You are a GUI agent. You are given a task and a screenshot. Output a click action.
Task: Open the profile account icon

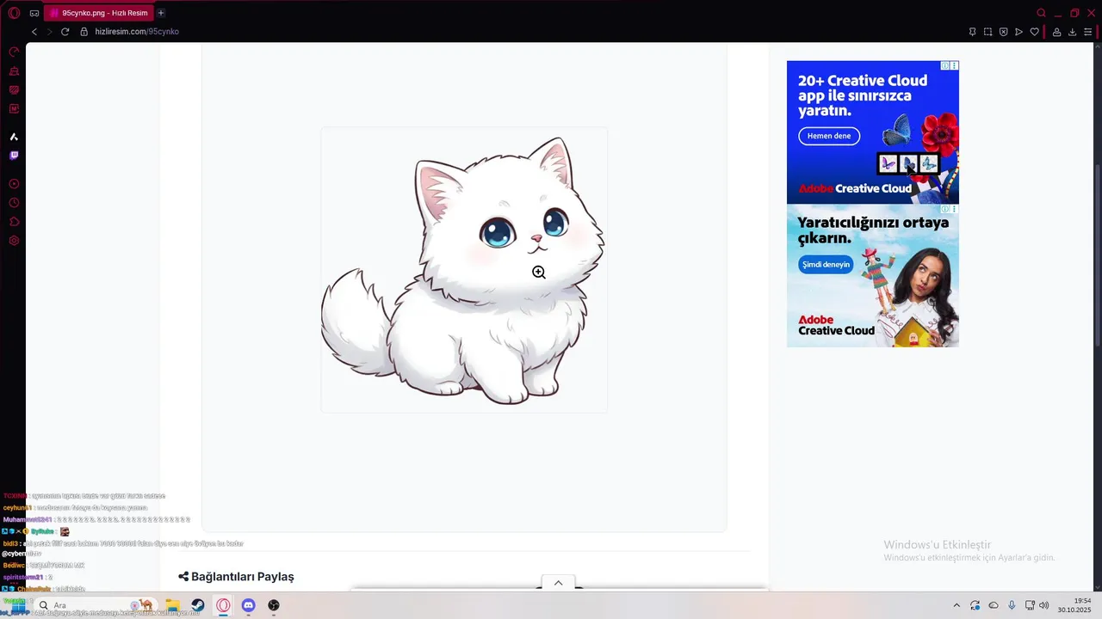pyautogui.click(x=1056, y=32)
